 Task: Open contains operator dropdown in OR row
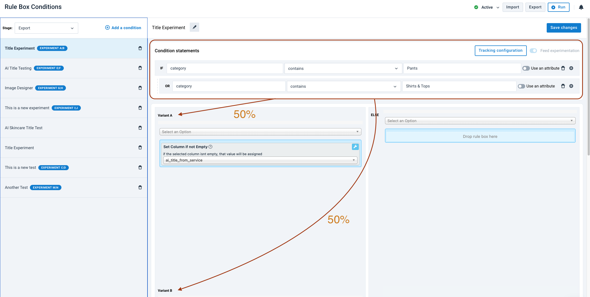point(344,86)
